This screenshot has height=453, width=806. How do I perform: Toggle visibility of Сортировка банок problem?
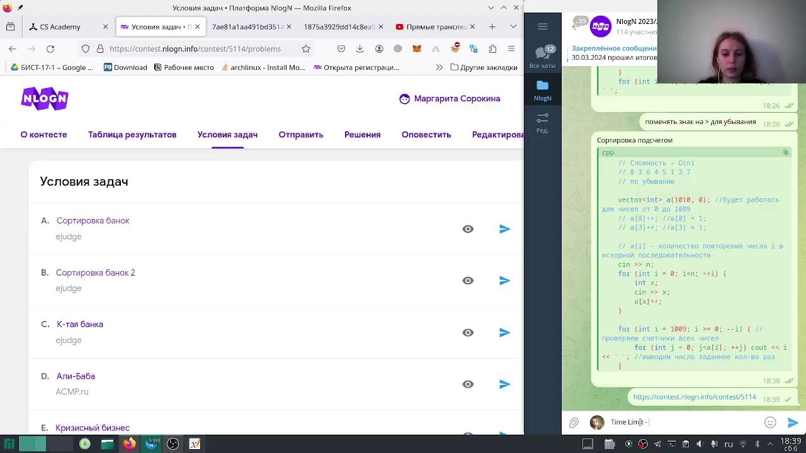(x=468, y=229)
